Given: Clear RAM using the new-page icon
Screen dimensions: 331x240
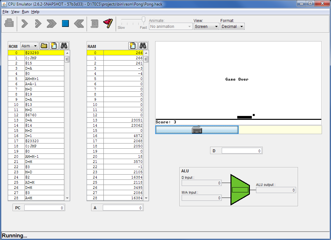Looking at the screenshot, I should [133, 46].
